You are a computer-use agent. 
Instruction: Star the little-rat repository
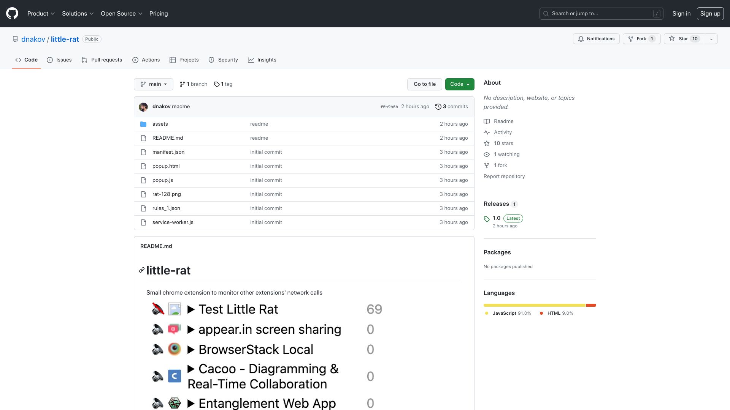tap(684, 39)
